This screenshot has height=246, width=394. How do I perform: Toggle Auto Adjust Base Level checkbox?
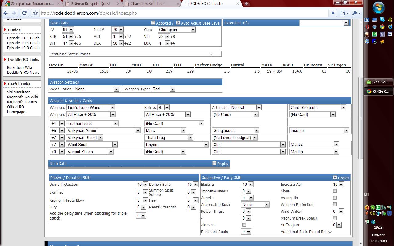(178, 23)
